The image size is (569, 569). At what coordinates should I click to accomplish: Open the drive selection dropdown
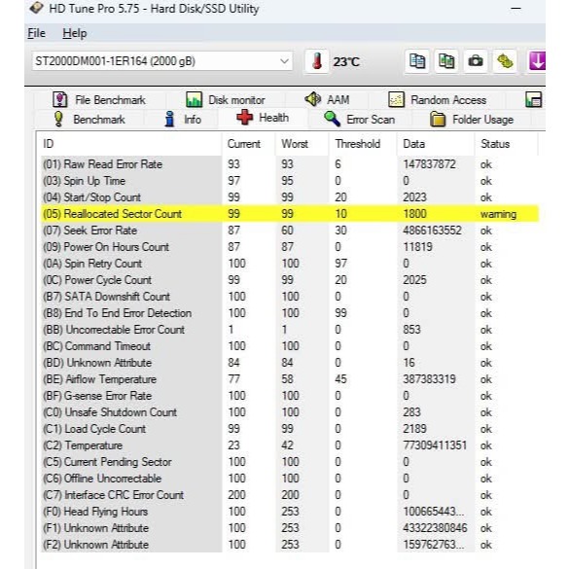pyautogui.click(x=162, y=61)
